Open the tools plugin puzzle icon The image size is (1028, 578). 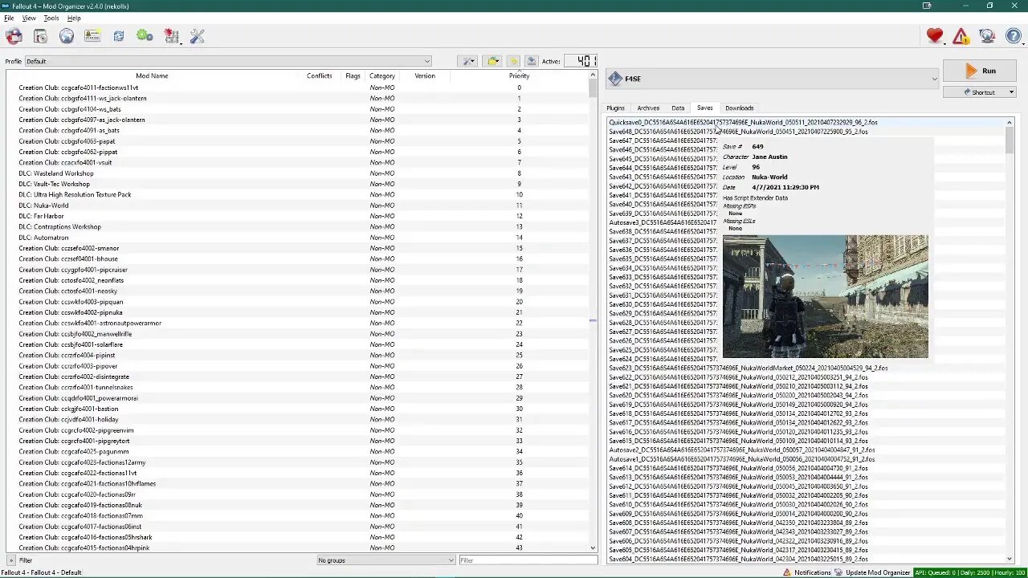tap(172, 36)
